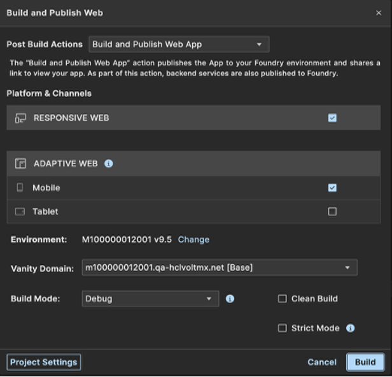Uncheck the Responsive Web checkbox
The image size is (392, 377).
click(x=332, y=118)
